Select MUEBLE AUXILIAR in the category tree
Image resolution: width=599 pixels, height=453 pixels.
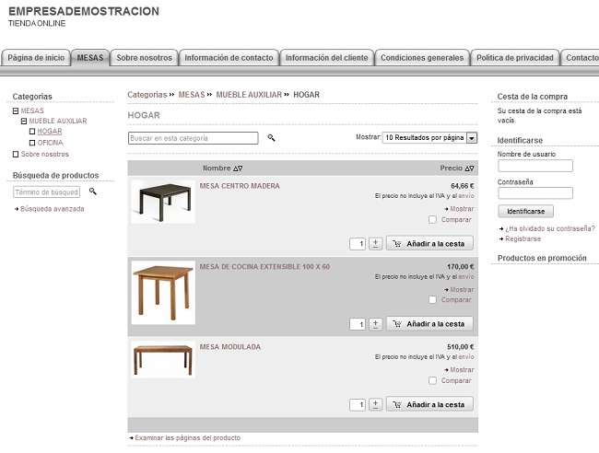[x=58, y=121]
